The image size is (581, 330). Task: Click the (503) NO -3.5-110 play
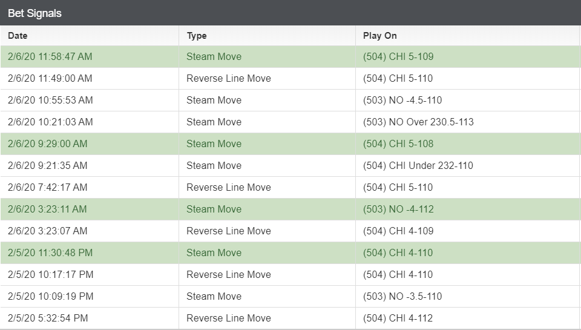[402, 297]
